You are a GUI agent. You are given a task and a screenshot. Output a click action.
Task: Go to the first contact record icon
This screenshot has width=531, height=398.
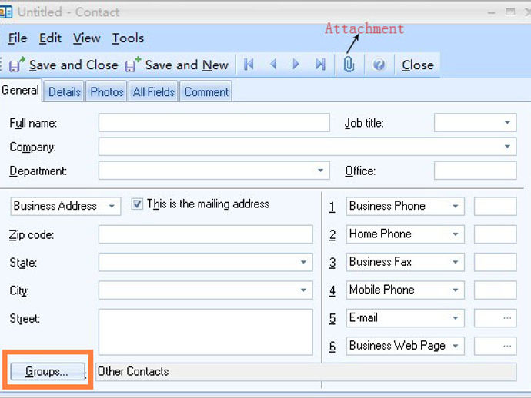[249, 65]
